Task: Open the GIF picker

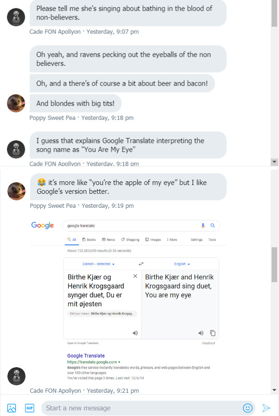Action: [30, 408]
